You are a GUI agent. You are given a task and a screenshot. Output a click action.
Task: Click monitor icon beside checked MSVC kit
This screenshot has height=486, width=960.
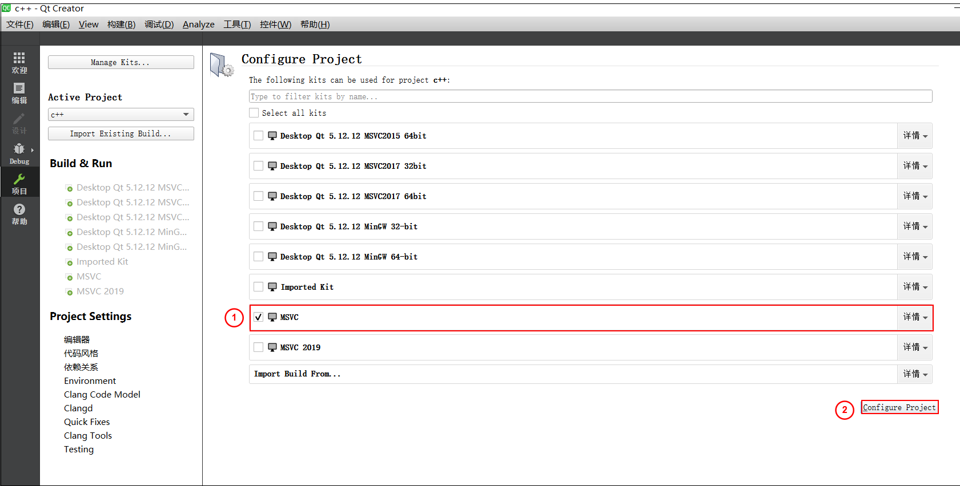[272, 317]
